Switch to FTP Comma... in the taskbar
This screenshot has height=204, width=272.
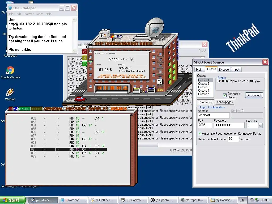coord(133,200)
